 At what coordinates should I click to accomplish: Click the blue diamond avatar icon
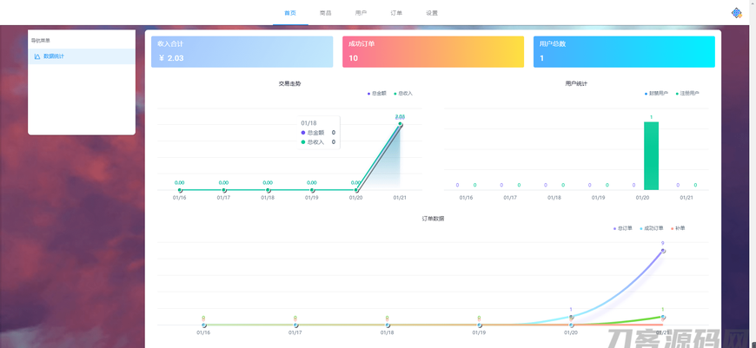(736, 13)
